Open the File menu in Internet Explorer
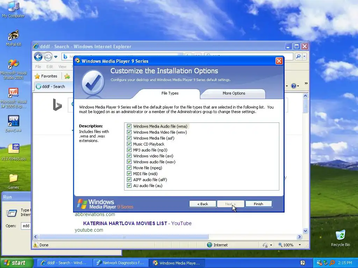This screenshot has width=358, height=268. (x=38, y=67)
